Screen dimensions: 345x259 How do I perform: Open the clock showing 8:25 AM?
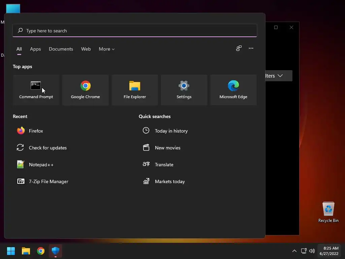[329, 251]
